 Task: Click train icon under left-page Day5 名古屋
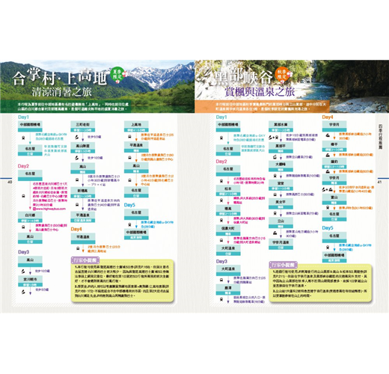pyautogui.click(x=129, y=224)
